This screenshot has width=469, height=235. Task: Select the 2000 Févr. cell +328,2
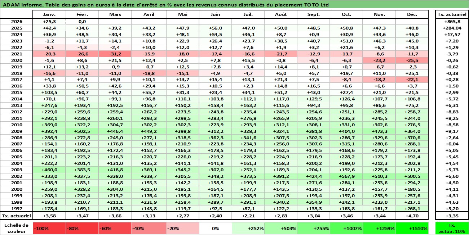pos(82,189)
